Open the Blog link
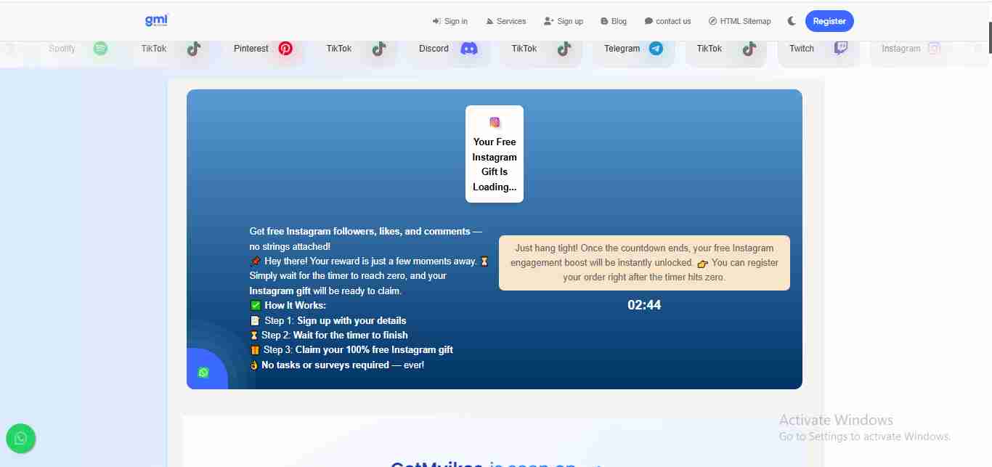This screenshot has height=467, width=992. (614, 21)
